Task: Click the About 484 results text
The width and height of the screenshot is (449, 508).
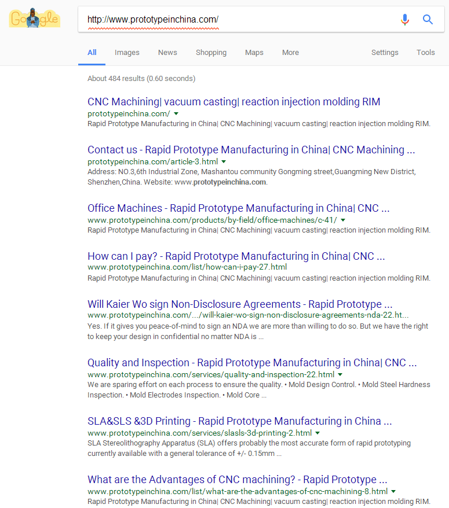Action: pyautogui.click(x=141, y=79)
